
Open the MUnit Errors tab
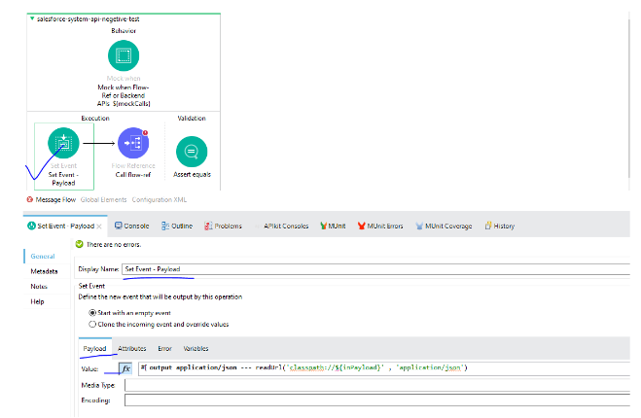point(380,226)
